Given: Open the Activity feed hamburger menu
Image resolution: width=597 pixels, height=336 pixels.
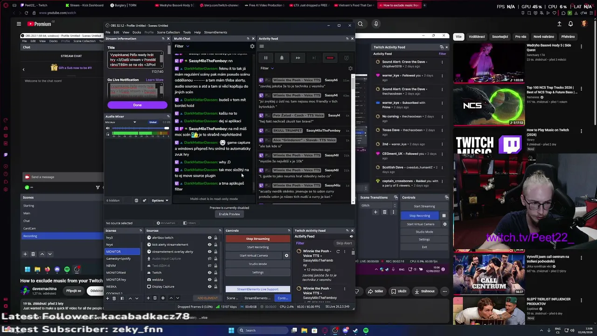Looking at the screenshot, I should tap(262, 46).
